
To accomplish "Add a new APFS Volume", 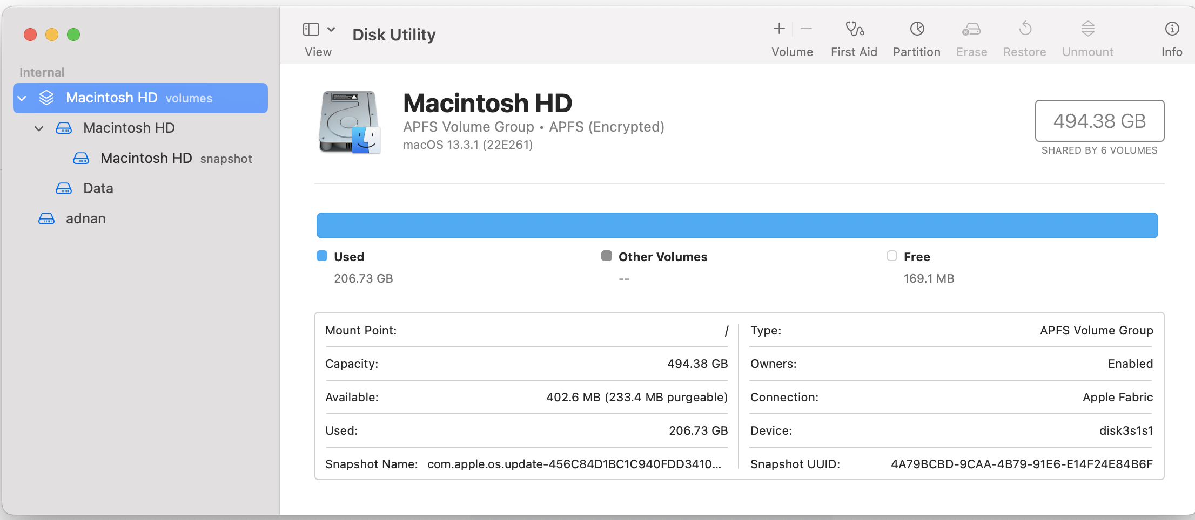I will coord(778,29).
